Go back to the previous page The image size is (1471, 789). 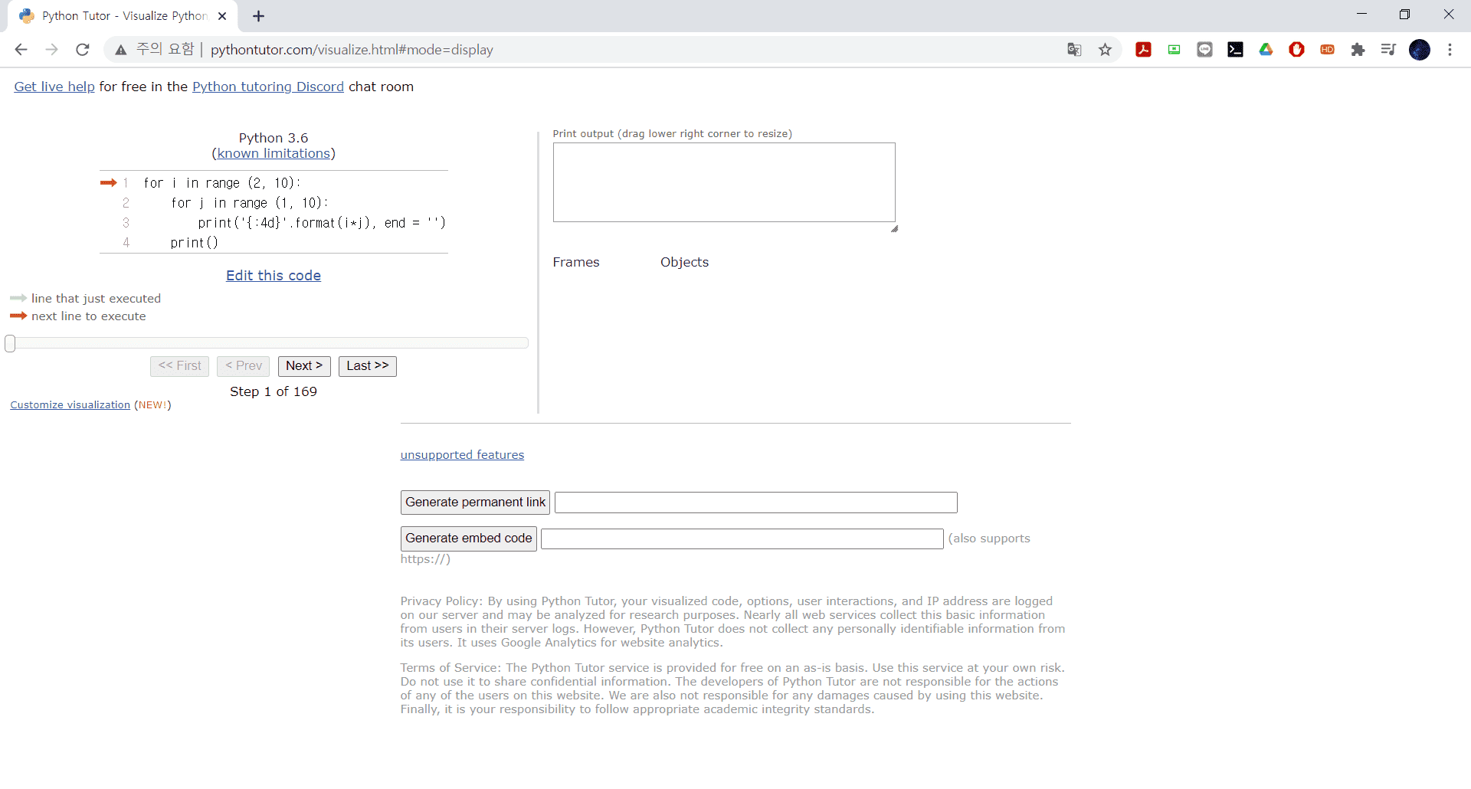21,50
